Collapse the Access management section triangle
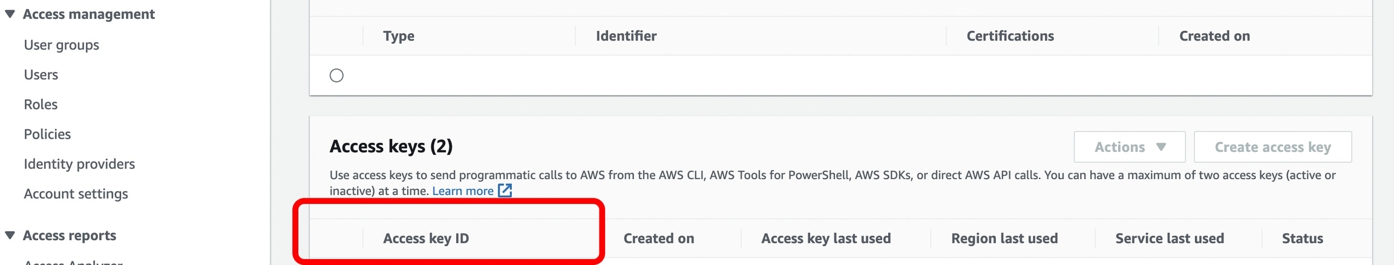1394x265 pixels. (10, 13)
